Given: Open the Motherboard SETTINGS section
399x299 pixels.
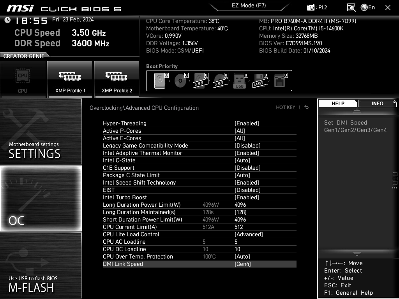Looking at the screenshot, I should 41,132.
